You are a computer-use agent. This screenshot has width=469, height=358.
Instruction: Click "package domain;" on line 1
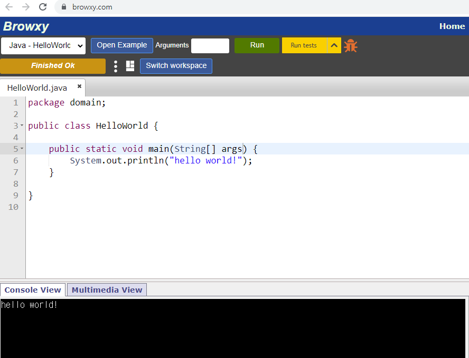67,102
